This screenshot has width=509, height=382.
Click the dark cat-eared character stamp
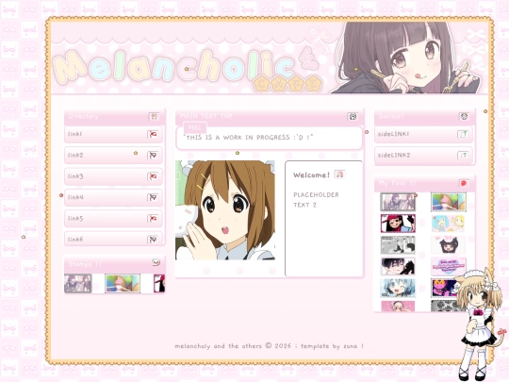(x=449, y=245)
